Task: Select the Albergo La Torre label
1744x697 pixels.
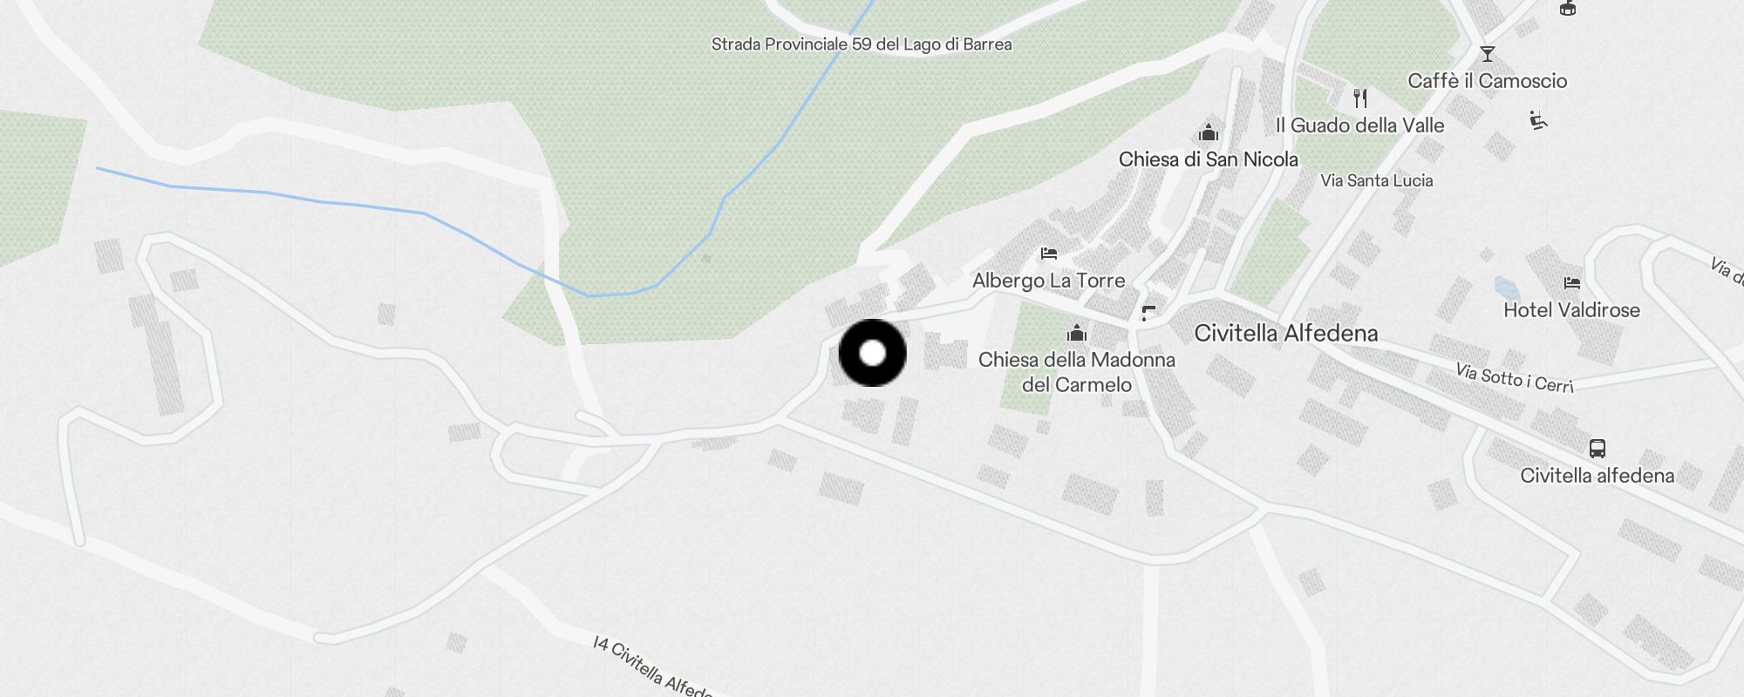Action: [1049, 281]
